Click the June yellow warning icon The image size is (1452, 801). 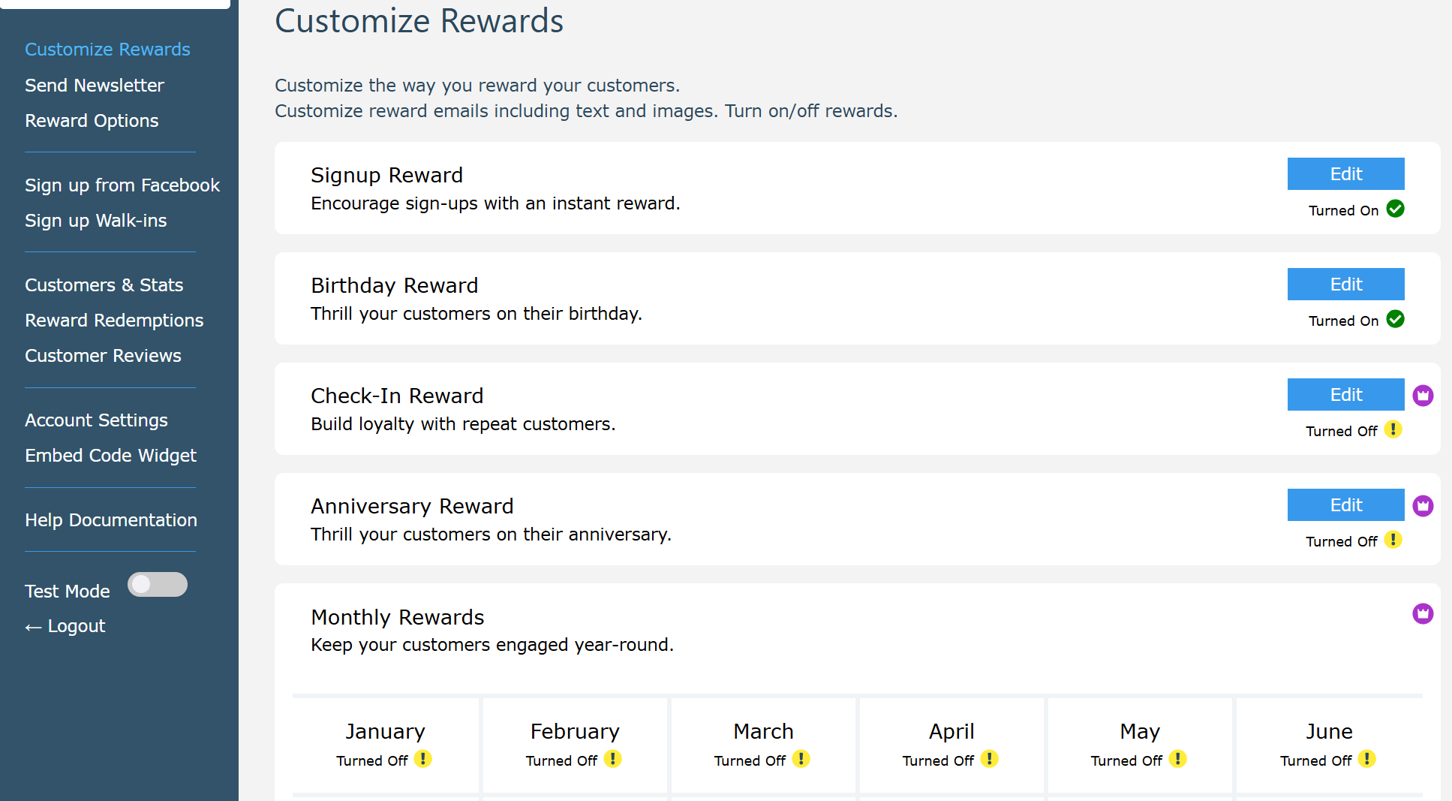pyautogui.click(x=1367, y=759)
